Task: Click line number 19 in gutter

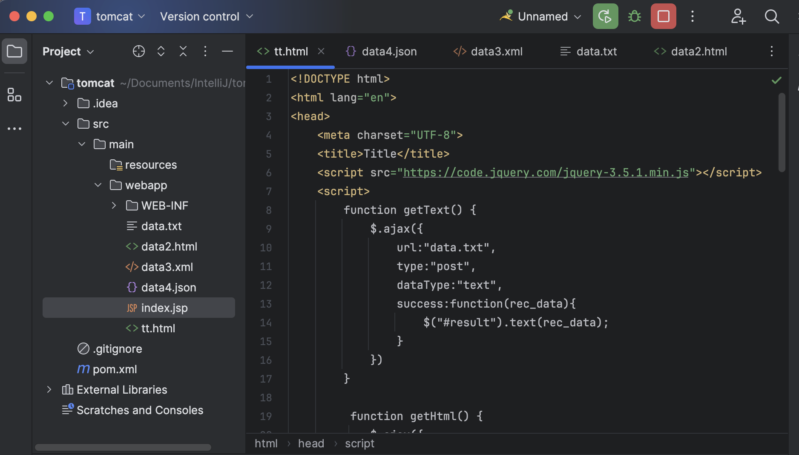Action: click(266, 416)
